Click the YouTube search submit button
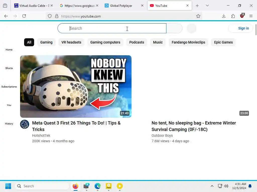The height and width of the screenshot is (192, 257). coord(174,28)
